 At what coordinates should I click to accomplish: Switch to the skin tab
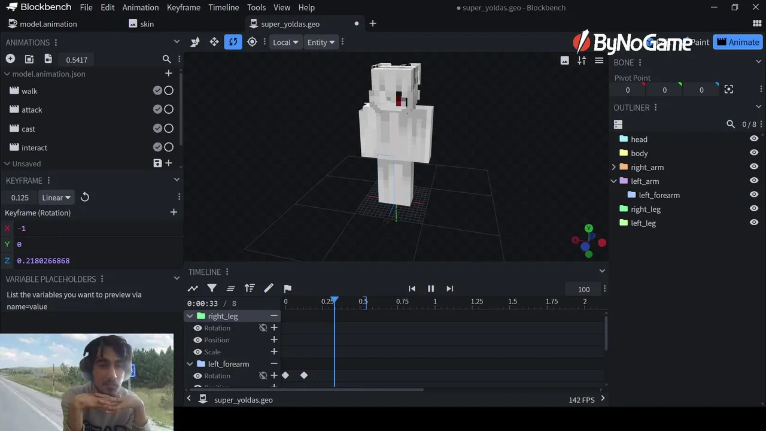click(x=142, y=24)
